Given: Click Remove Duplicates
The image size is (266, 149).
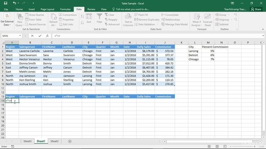Looking at the screenshot, I should (x=147, y=19).
